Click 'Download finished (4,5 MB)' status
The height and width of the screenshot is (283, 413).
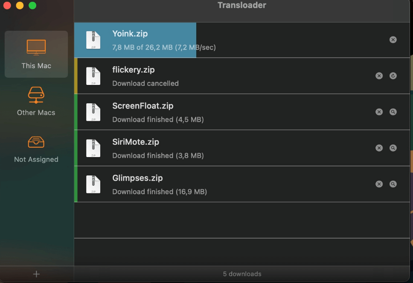158,120
